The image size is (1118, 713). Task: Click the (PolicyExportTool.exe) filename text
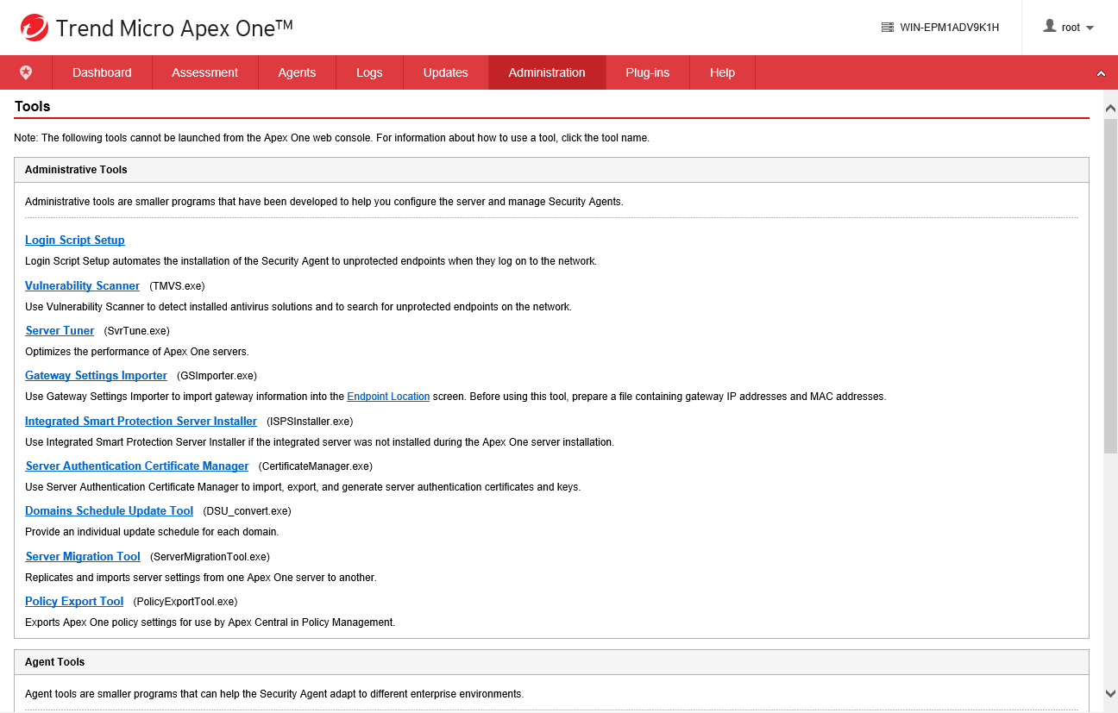(x=185, y=602)
